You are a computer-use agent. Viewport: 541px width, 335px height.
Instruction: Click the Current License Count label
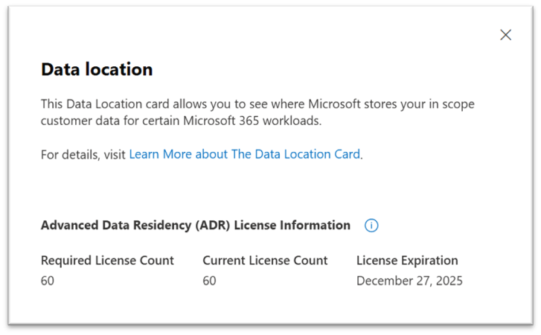(x=265, y=261)
